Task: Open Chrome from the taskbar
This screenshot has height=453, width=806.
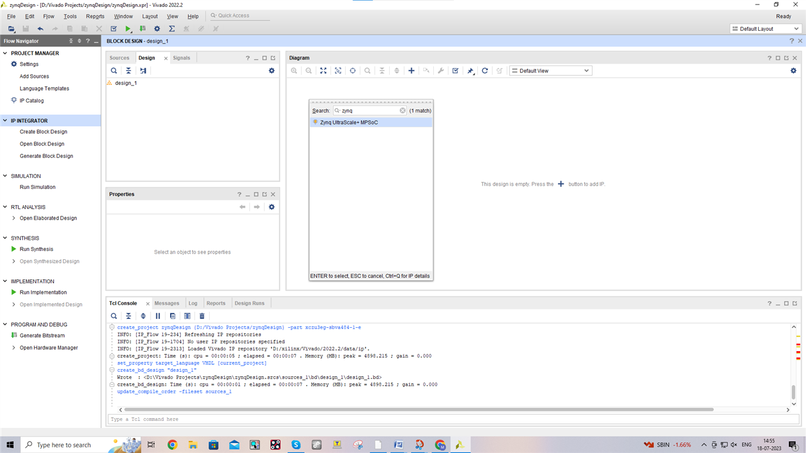Action: 173,445
